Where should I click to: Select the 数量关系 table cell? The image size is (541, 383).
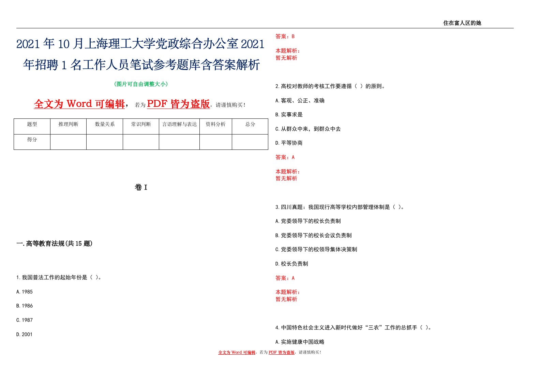pyautogui.click(x=105, y=126)
